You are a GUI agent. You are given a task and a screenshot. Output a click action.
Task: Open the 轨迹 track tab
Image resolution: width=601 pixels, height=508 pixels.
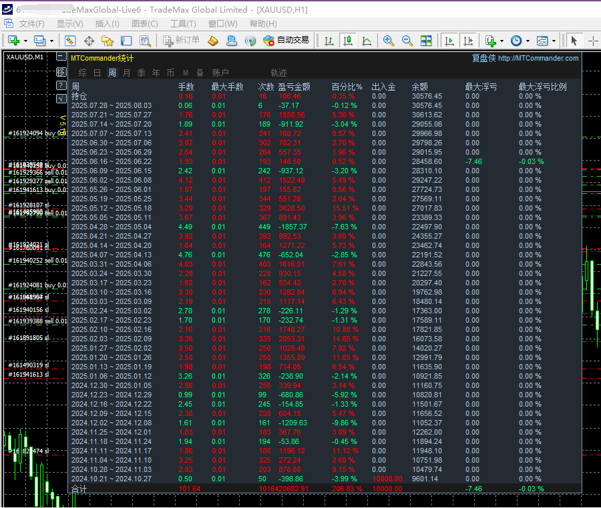(x=278, y=73)
